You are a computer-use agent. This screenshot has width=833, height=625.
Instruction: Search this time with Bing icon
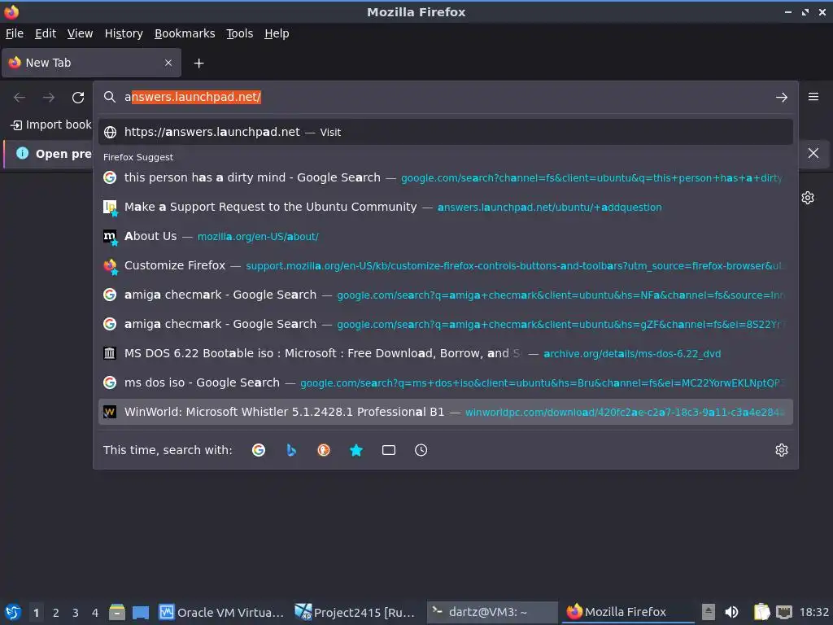pyautogui.click(x=291, y=450)
